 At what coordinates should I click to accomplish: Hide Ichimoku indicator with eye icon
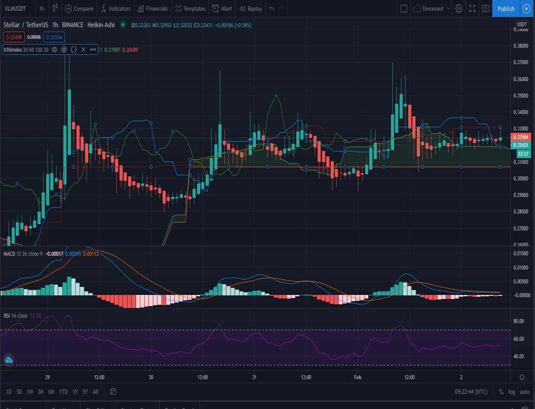click(x=54, y=49)
